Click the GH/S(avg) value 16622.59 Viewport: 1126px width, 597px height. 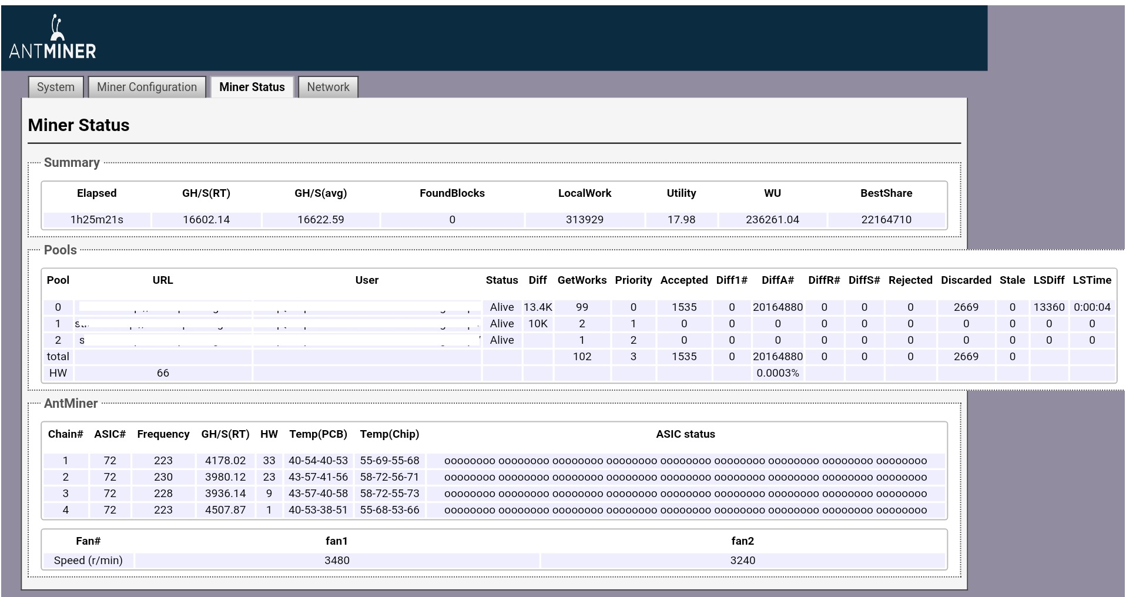[321, 220]
